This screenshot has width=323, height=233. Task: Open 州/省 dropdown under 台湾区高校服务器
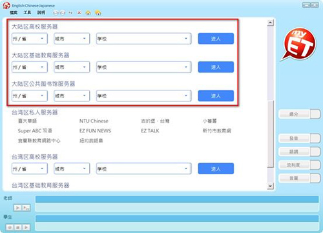tap(30, 168)
